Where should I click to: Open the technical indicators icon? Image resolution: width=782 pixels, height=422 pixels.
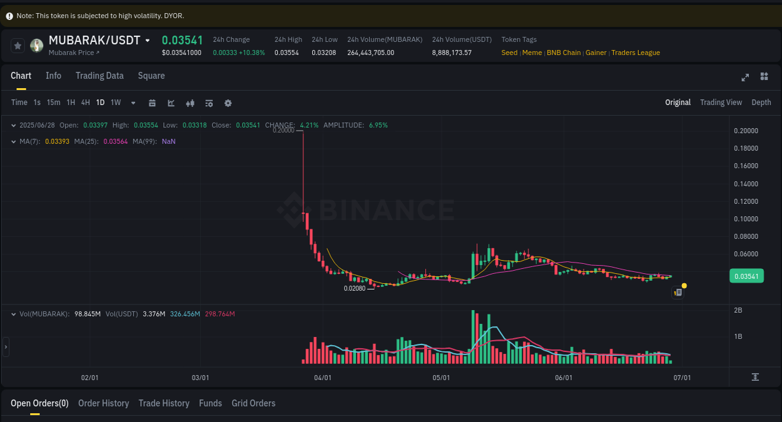209,103
